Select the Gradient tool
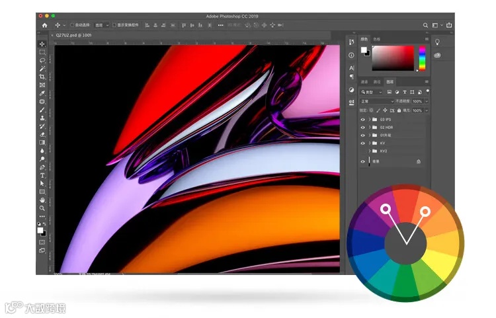This screenshot has height=318, width=496. [42, 143]
